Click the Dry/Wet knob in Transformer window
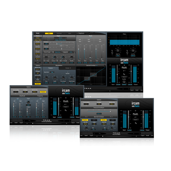 [124, 82]
